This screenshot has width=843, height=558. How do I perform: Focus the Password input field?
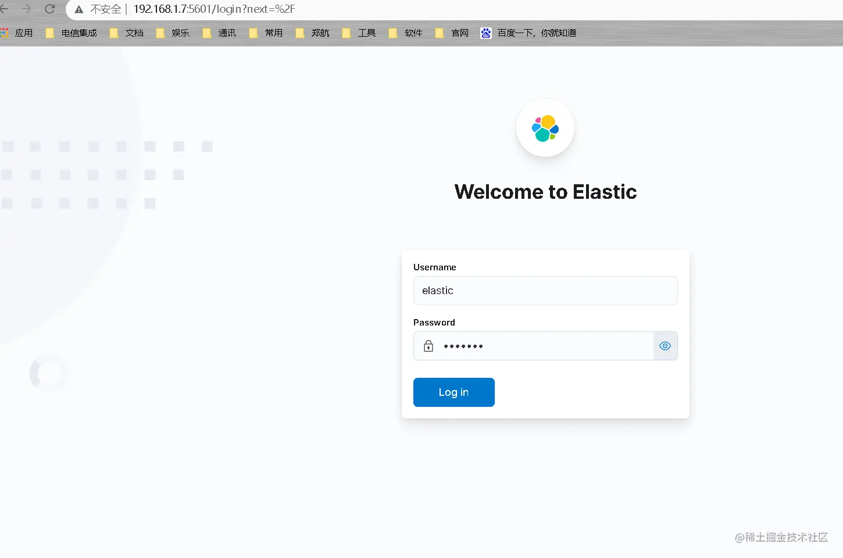[545, 346]
